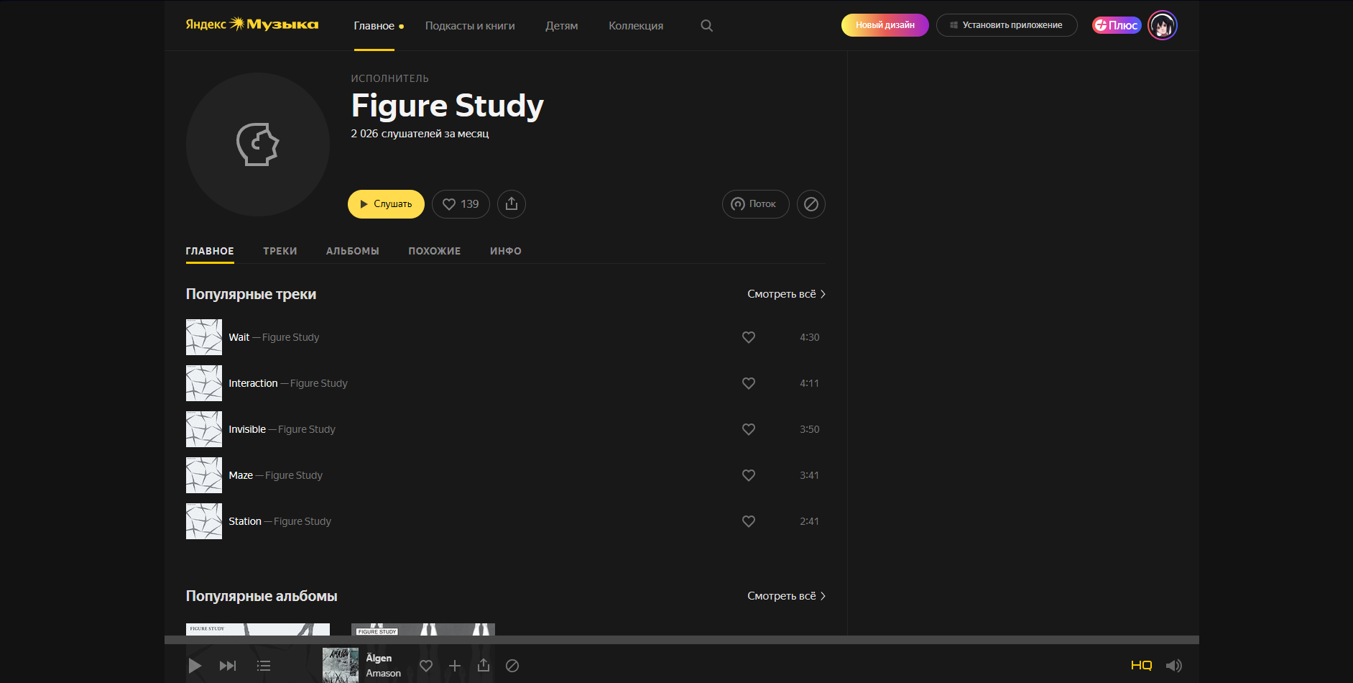Click the Maze track cover thumbnail

click(204, 475)
